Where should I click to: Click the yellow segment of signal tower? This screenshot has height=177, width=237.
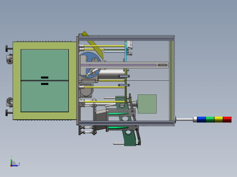click(x=219, y=119)
